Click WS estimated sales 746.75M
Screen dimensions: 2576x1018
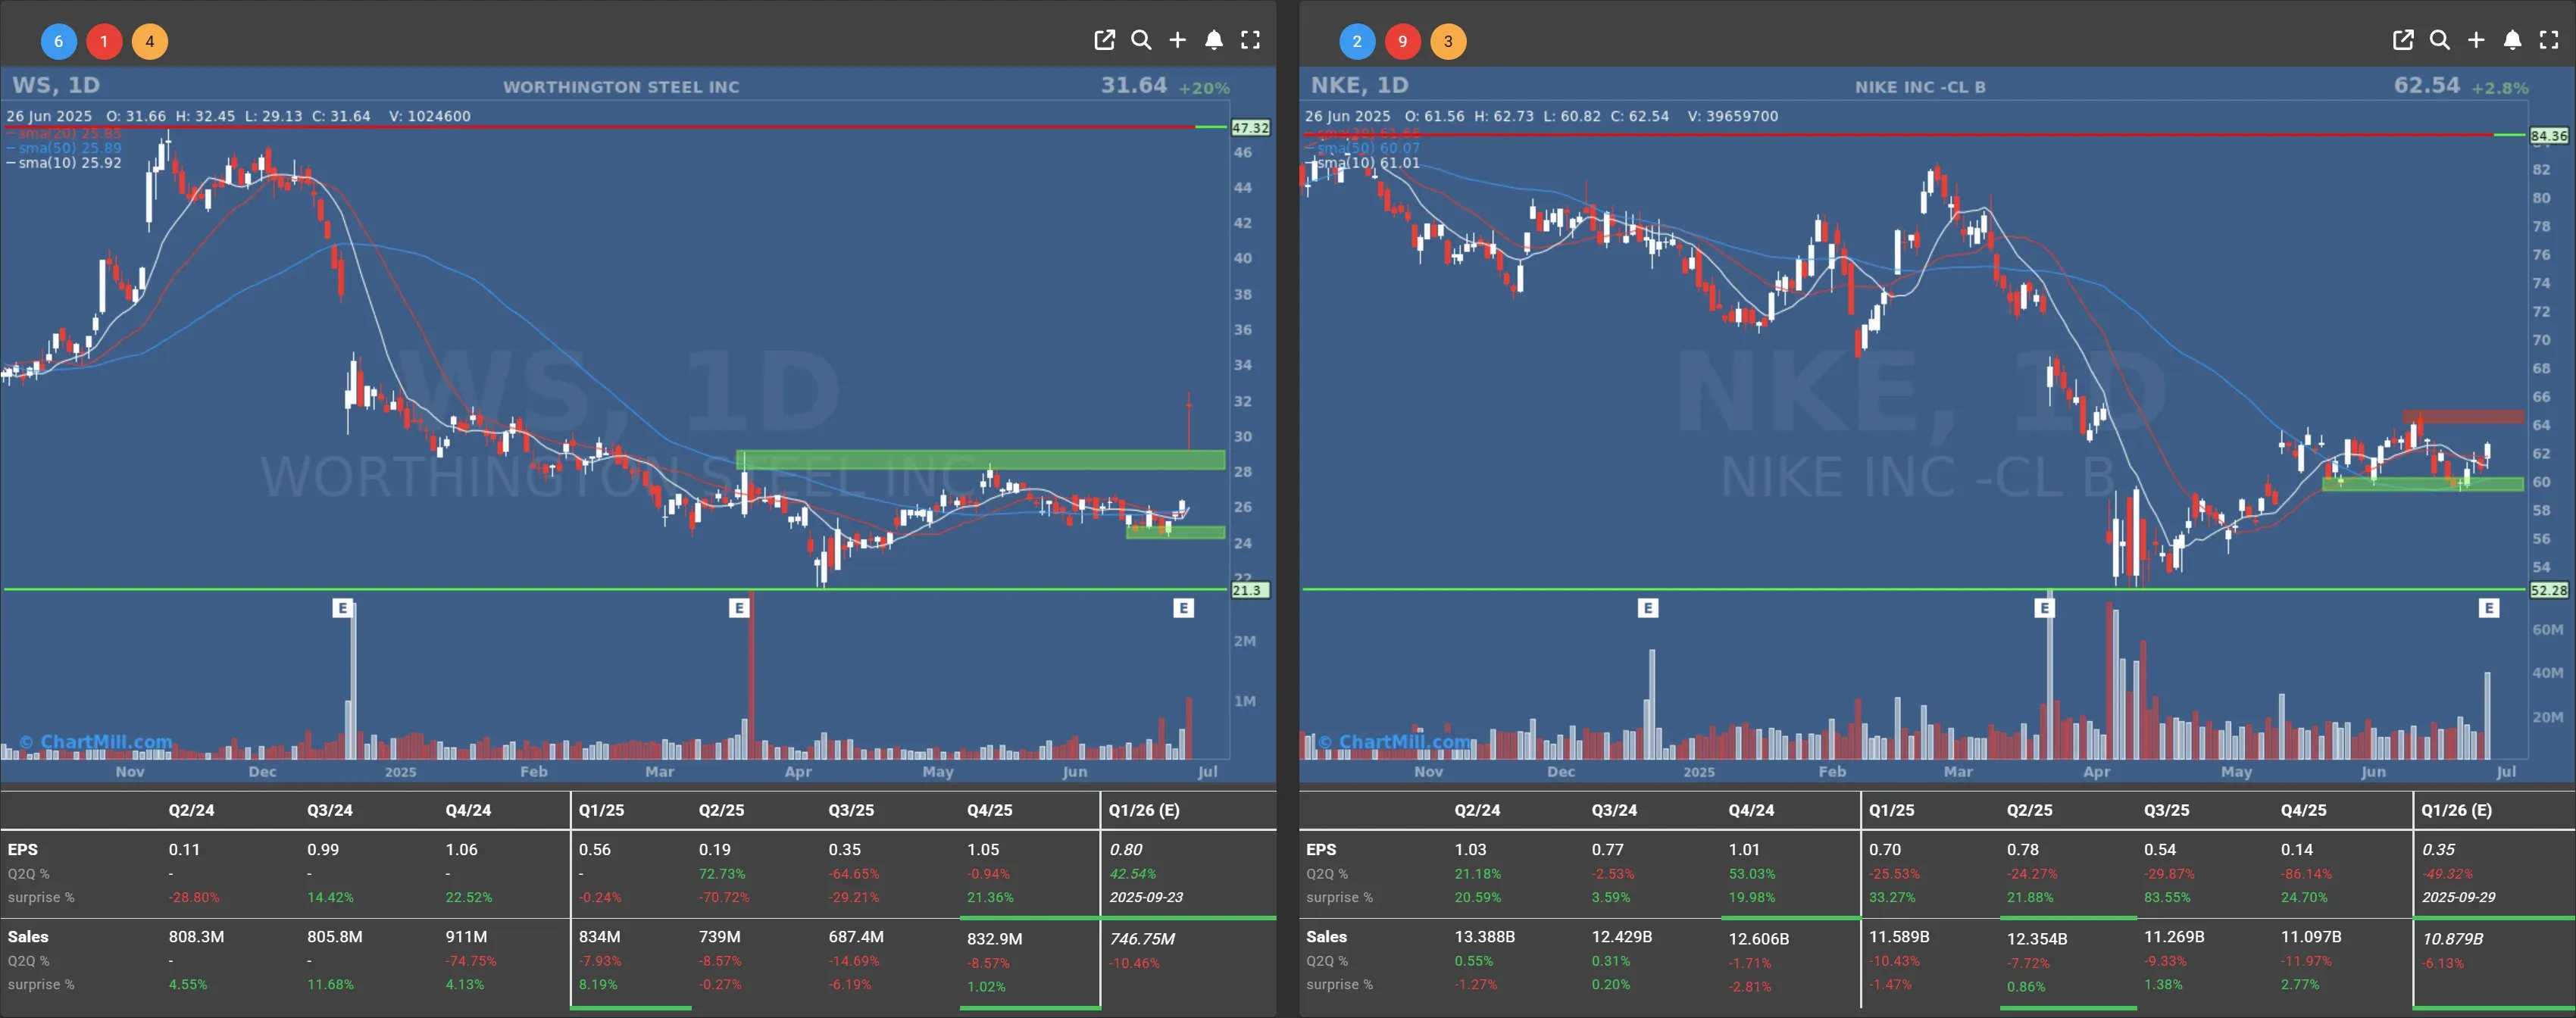click(x=1142, y=939)
